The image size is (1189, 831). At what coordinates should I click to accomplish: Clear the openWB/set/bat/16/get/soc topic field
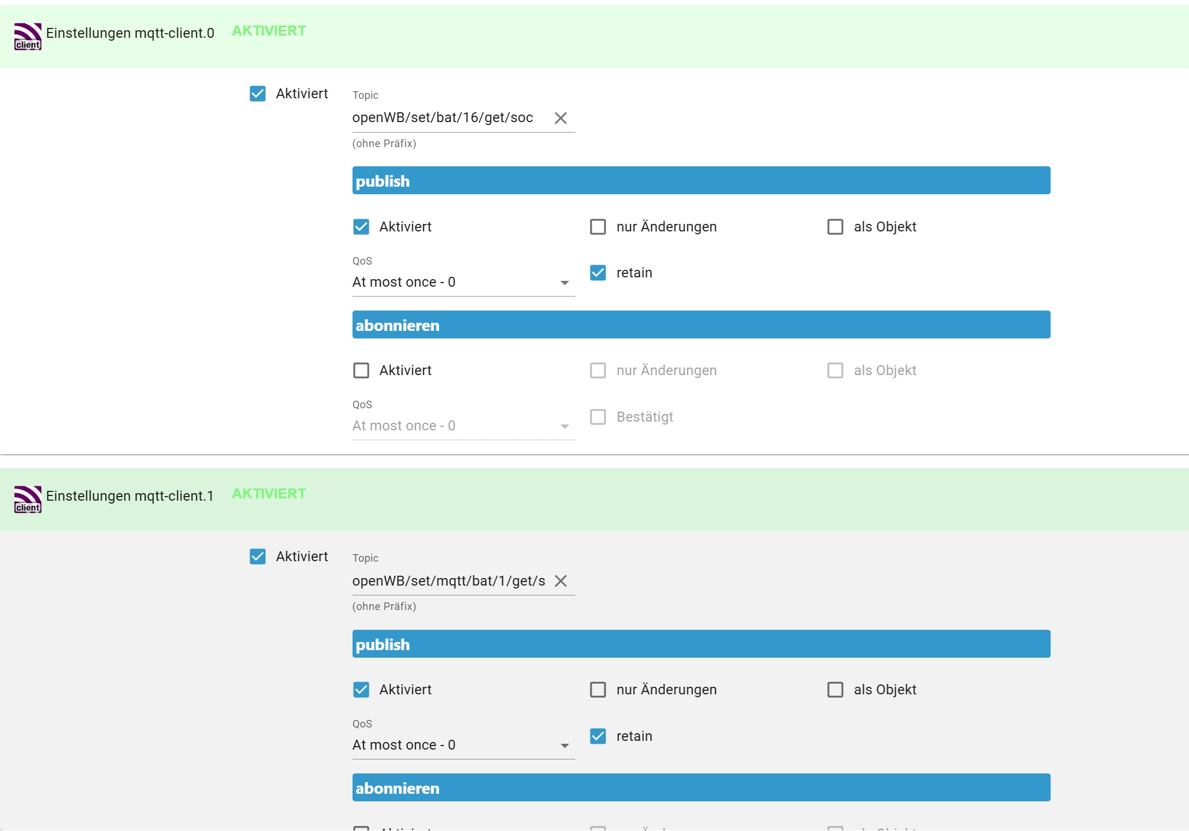click(x=560, y=118)
